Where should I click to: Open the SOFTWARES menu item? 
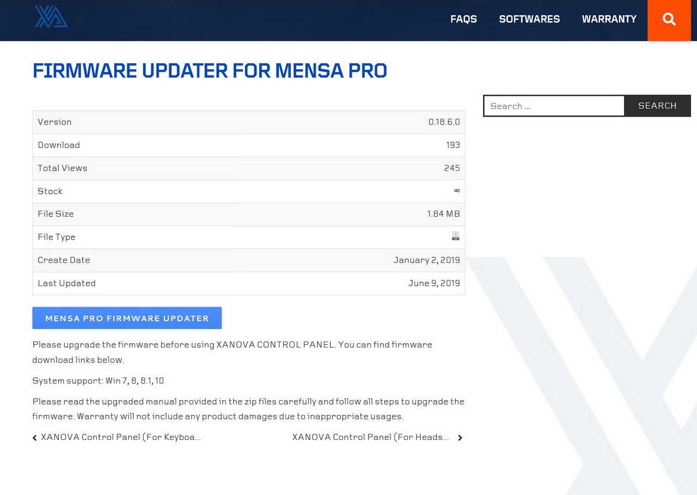529,19
